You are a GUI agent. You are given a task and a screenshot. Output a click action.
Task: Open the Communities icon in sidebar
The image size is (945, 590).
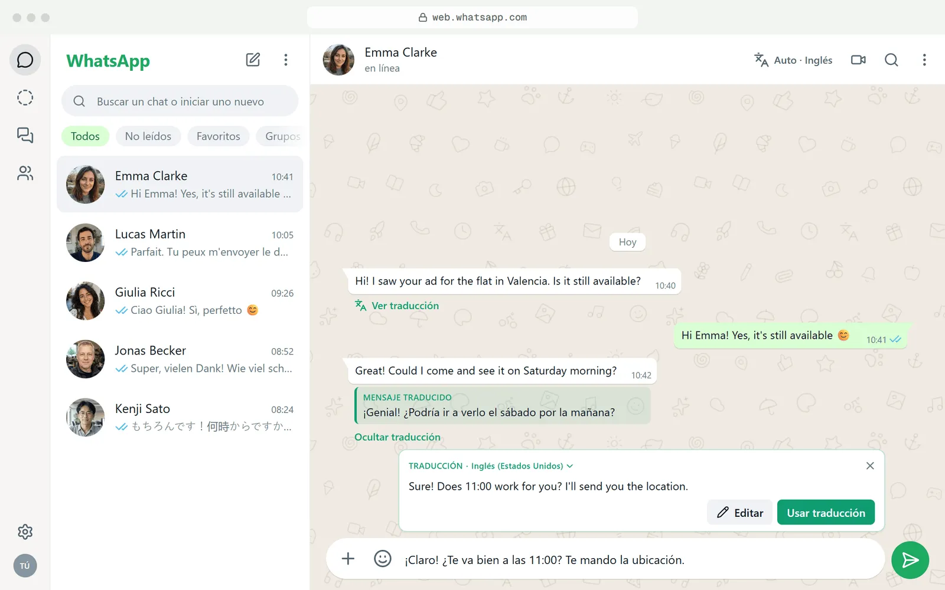tap(25, 173)
